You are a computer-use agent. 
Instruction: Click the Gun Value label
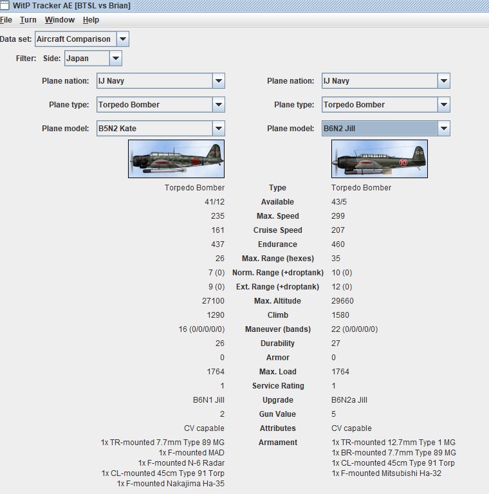(x=277, y=414)
